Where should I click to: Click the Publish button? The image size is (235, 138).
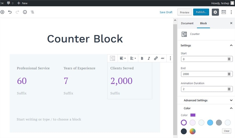pos(201,12)
